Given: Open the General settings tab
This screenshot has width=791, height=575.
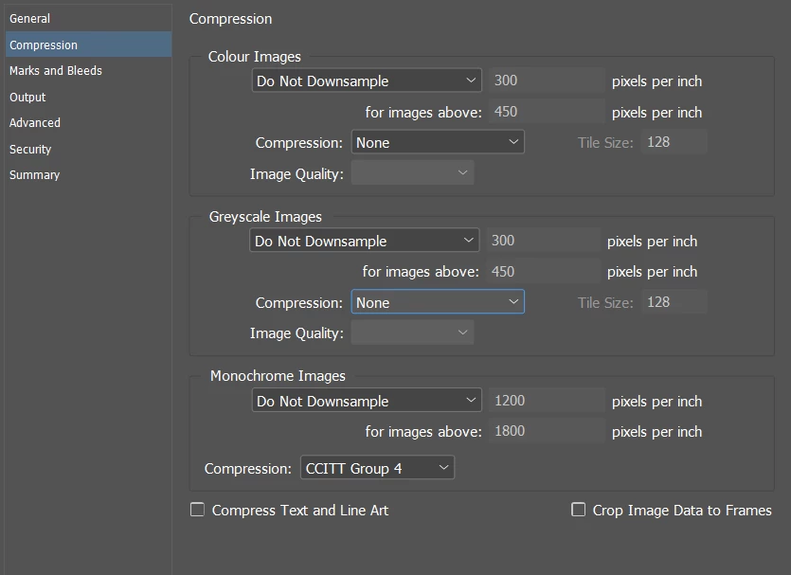Looking at the screenshot, I should click(x=30, y=19).
